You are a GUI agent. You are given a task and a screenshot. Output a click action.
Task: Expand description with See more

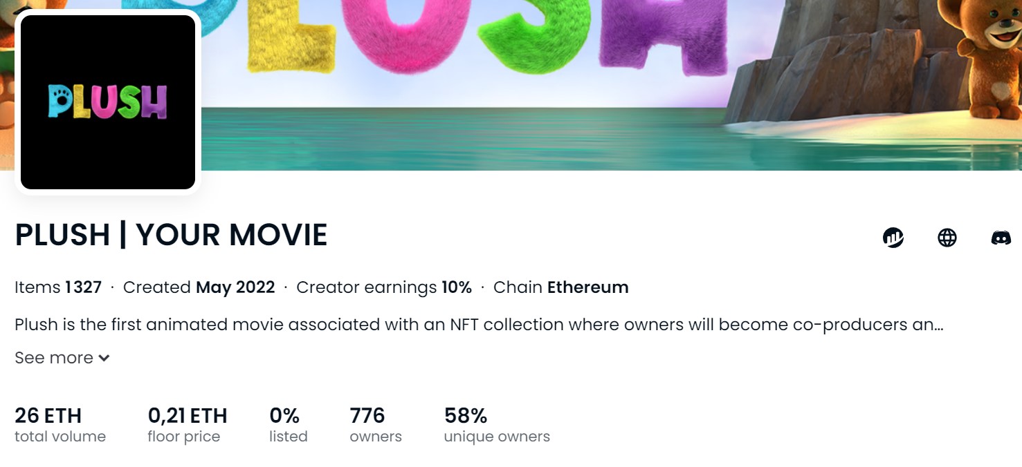[62, 358]
